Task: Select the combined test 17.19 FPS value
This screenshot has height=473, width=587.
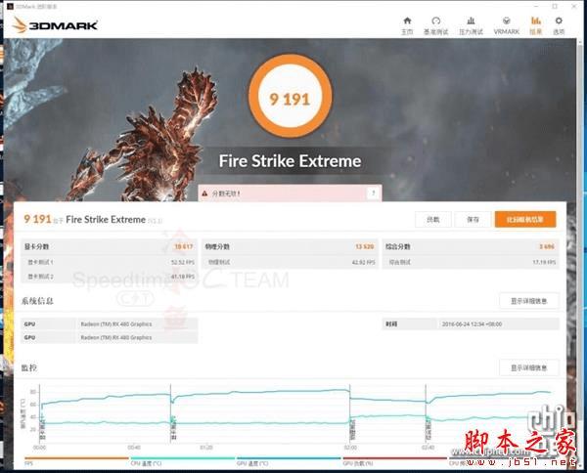Action: pos(544,263)
